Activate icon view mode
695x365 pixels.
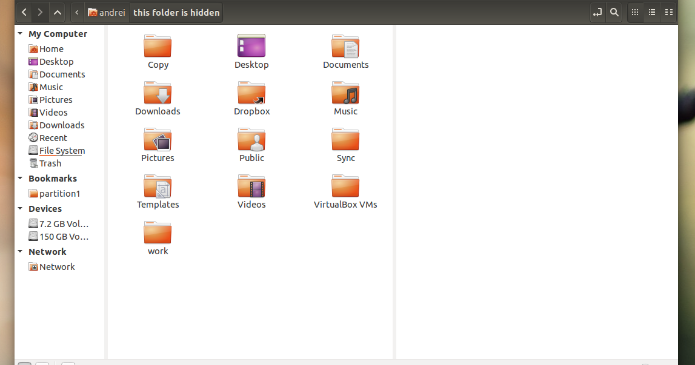tap(634, 12)
